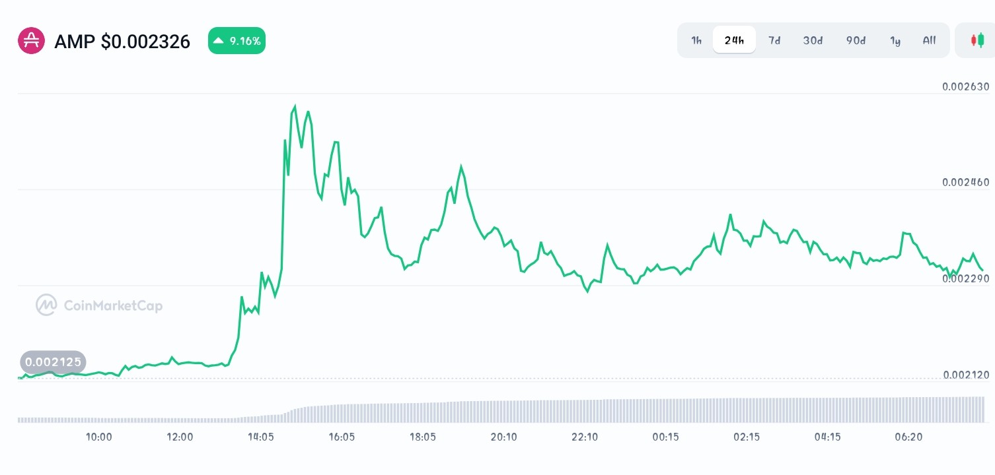This screenshot has height=475, width=995.
Task: Click the volume bars under the chart
Action: (501, 410)
